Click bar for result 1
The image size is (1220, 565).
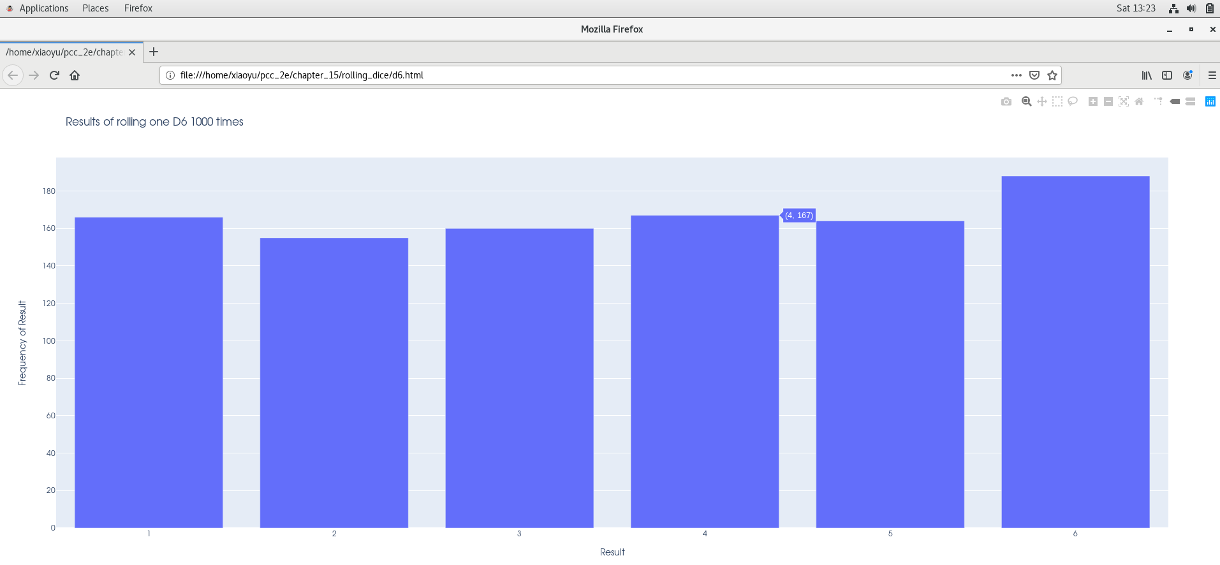click(x=149, y=372)
